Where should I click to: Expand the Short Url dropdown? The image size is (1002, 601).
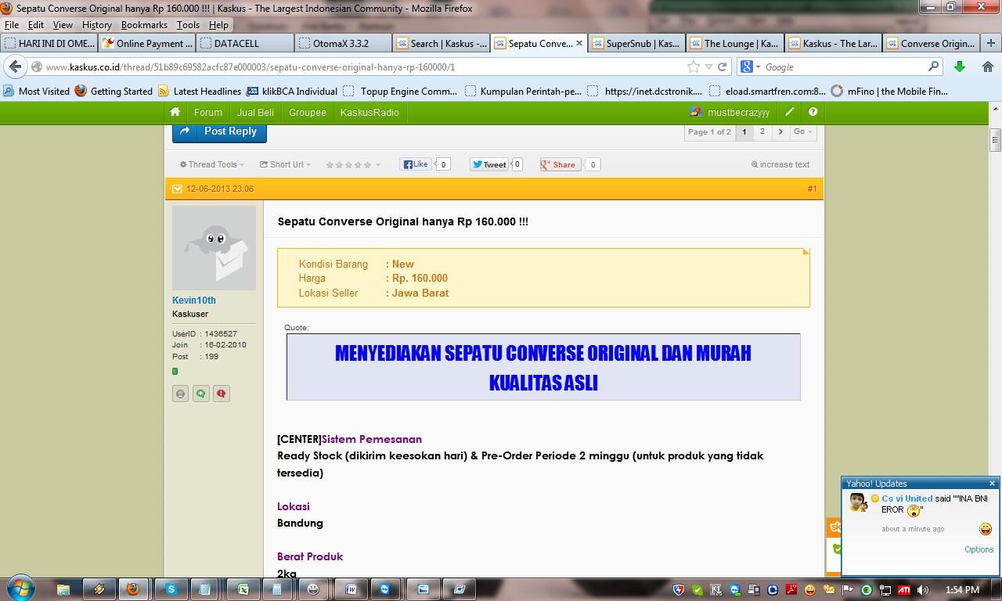coord(283,164)
